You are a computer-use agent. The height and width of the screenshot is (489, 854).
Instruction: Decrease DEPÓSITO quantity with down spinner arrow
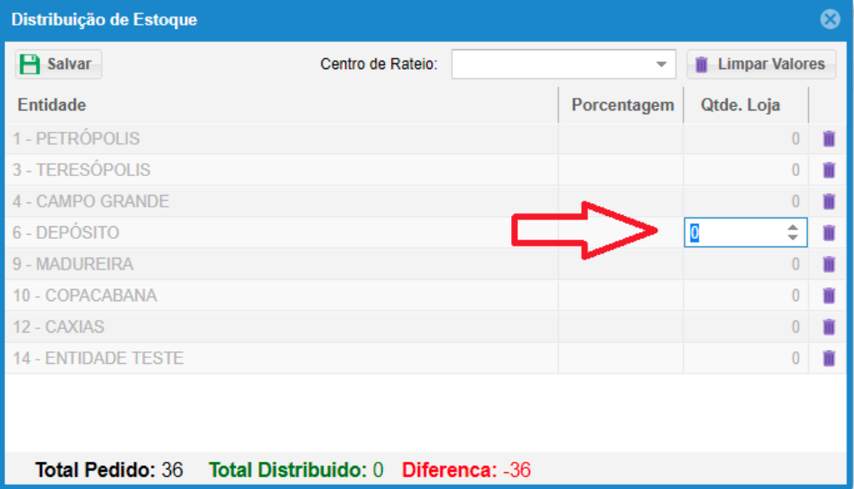point(793,238)
